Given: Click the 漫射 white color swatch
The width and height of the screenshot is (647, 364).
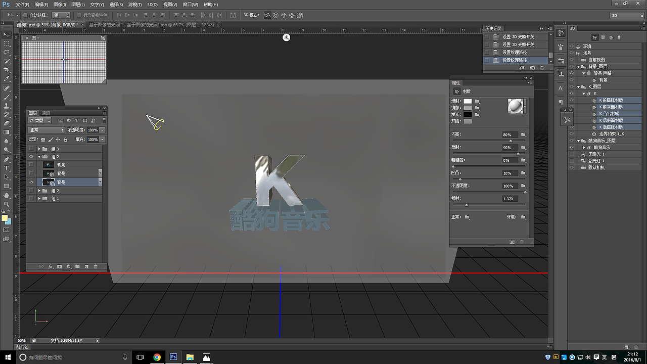Looking at the screenshot, I should click(468, 101).
